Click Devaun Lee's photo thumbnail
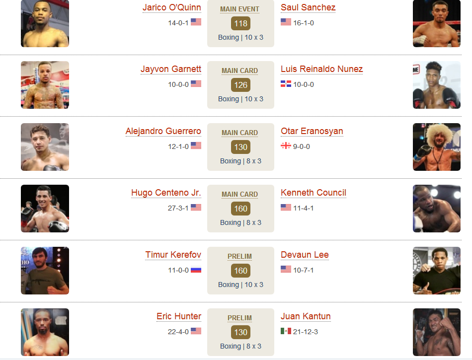472x360 pixels. pos(437,271)
